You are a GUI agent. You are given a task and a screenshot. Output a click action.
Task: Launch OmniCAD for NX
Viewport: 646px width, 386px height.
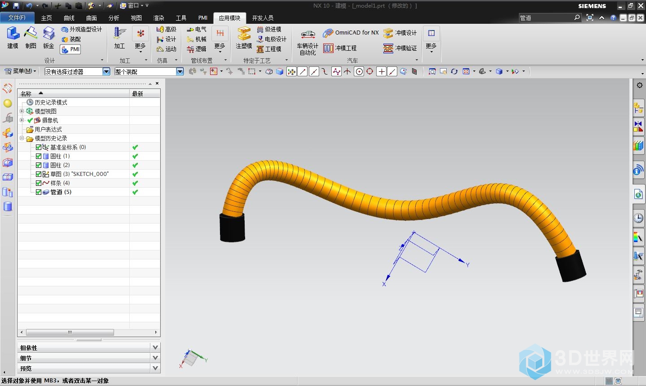[x=351, y=33]
